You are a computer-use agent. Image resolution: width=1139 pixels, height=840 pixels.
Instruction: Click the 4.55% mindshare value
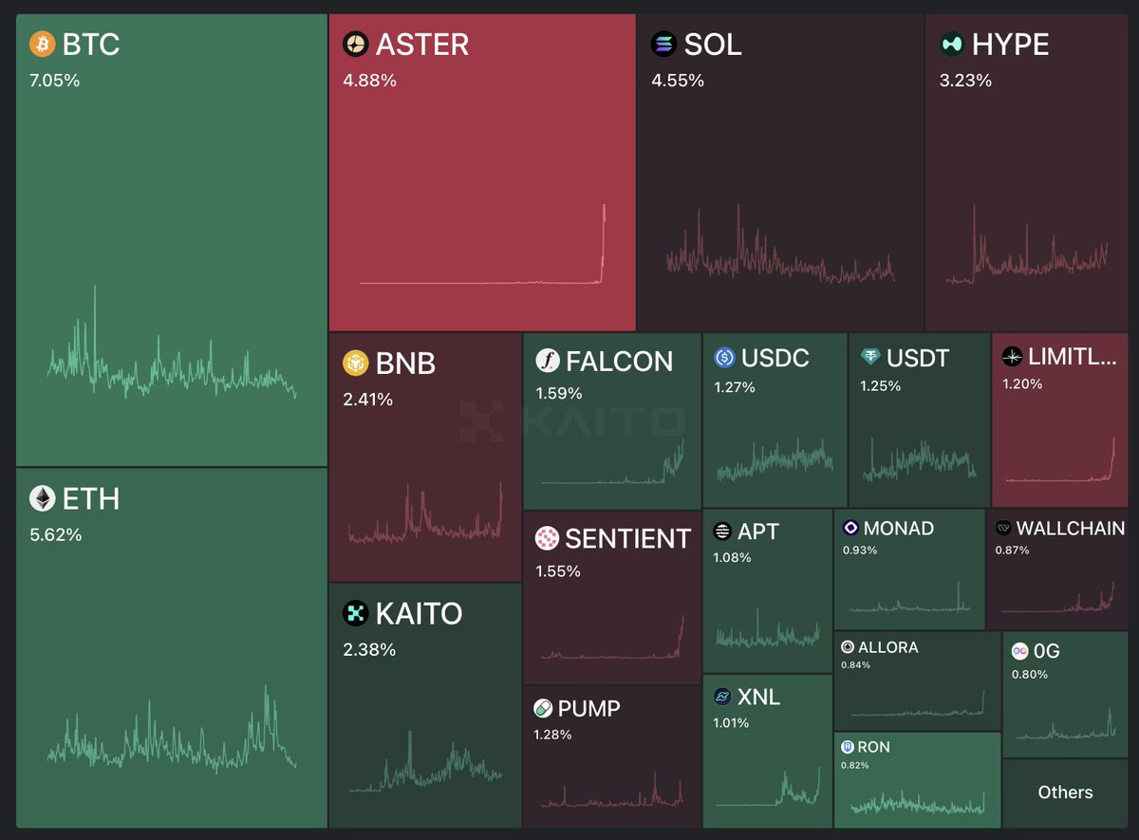678,81
